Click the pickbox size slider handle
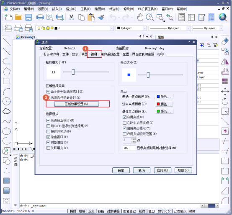 click(73, 72)
